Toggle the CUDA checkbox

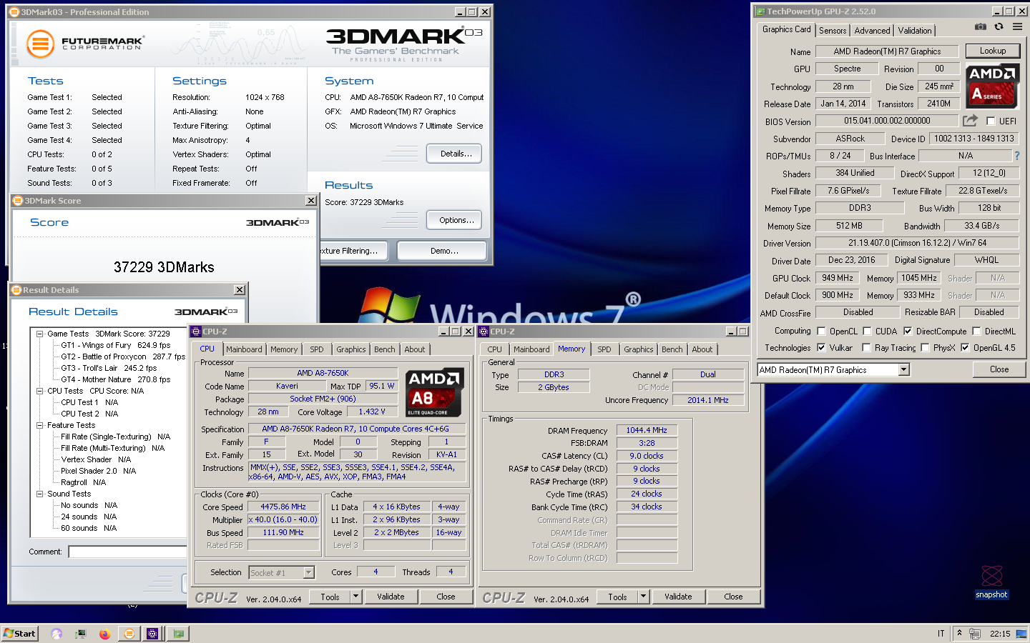click(x=867, y=332)
